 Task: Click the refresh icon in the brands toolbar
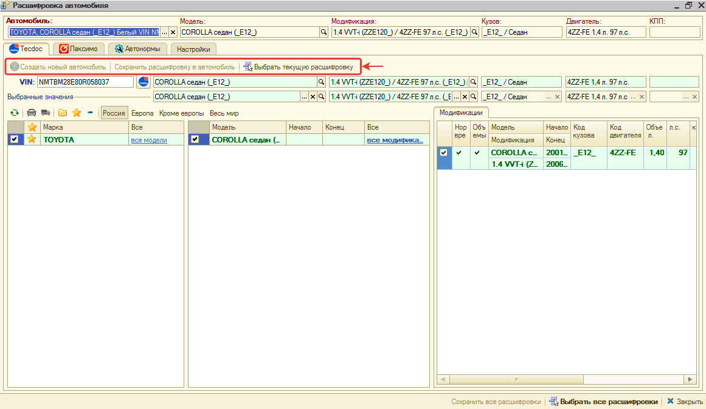15,113
